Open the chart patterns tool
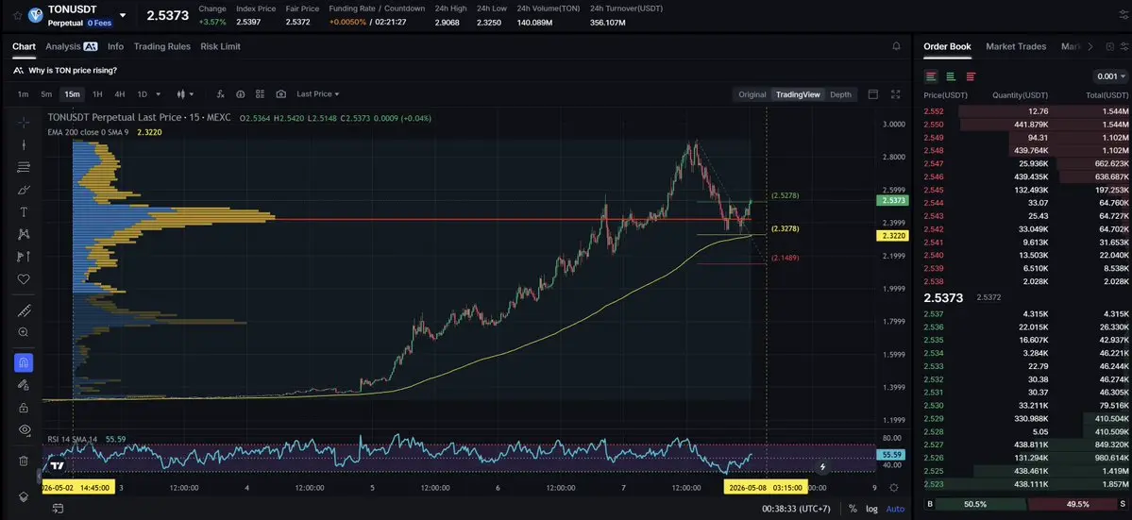Image resolution: width=1132 pixels, height=520 pixels. [23, 234]
